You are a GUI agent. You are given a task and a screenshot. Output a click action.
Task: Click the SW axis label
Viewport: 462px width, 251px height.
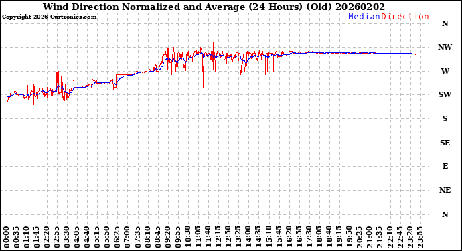pos(445,94)
